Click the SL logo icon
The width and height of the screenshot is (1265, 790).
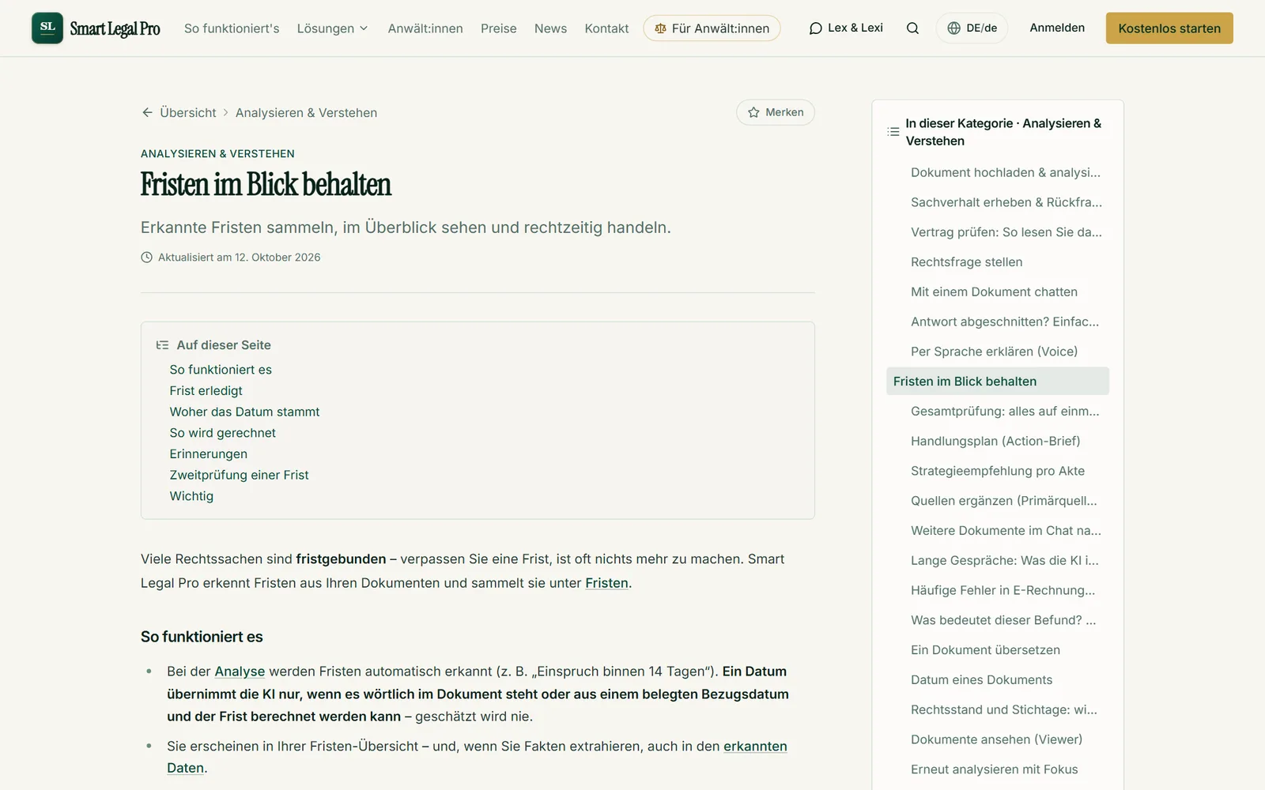click(47, 28)
